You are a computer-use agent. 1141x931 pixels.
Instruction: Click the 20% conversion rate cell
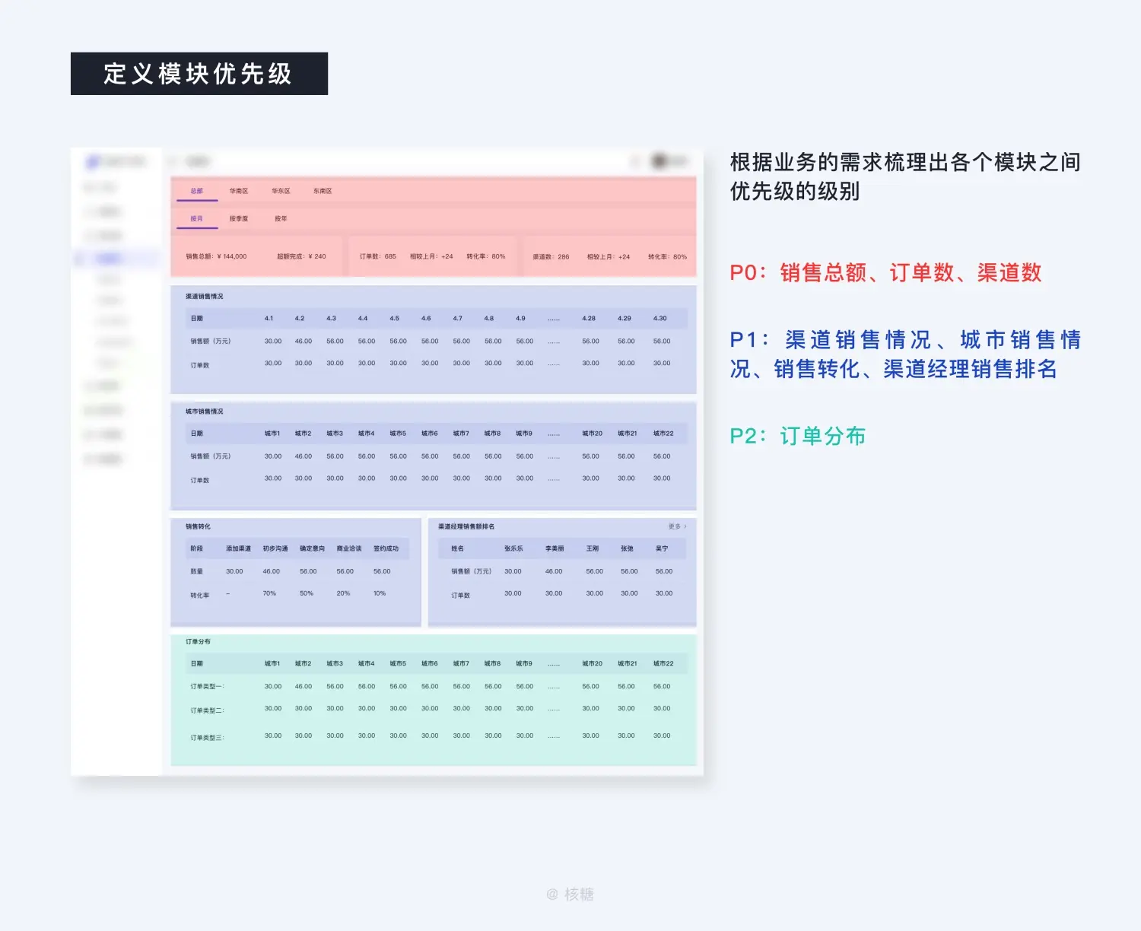(343, 593)
